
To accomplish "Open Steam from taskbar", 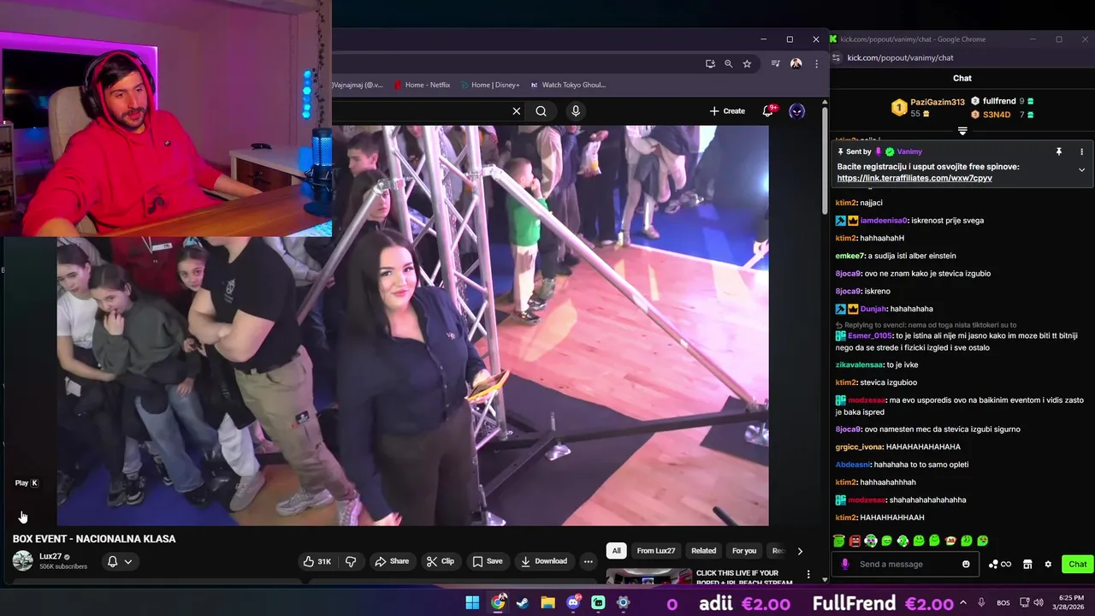I will 523,603.
